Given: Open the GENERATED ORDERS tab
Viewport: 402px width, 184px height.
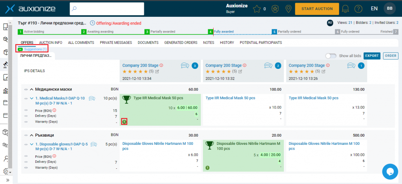Looking at the screenshot, I should coord(181,42).
